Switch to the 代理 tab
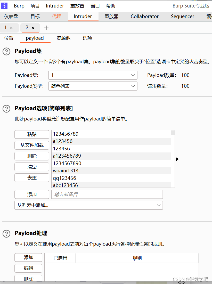The width and height of the screenshot is (212, 284). pos(57,17)
